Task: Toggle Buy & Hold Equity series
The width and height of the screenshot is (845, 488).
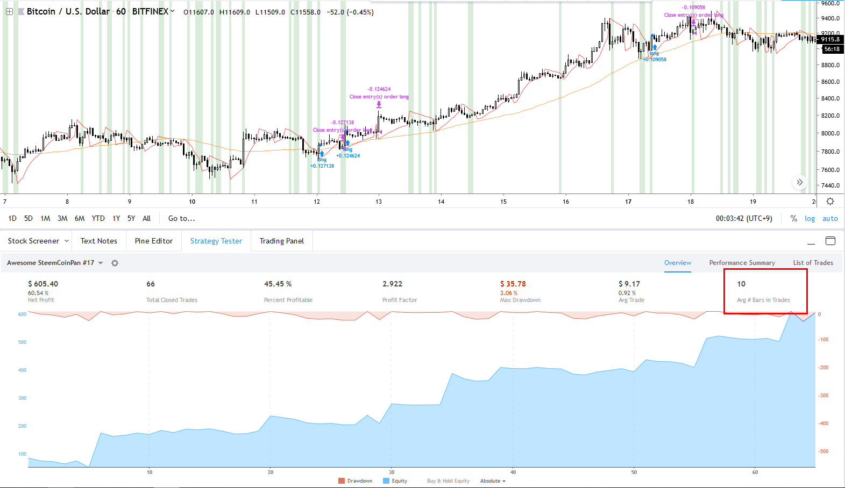Action: 448,481
